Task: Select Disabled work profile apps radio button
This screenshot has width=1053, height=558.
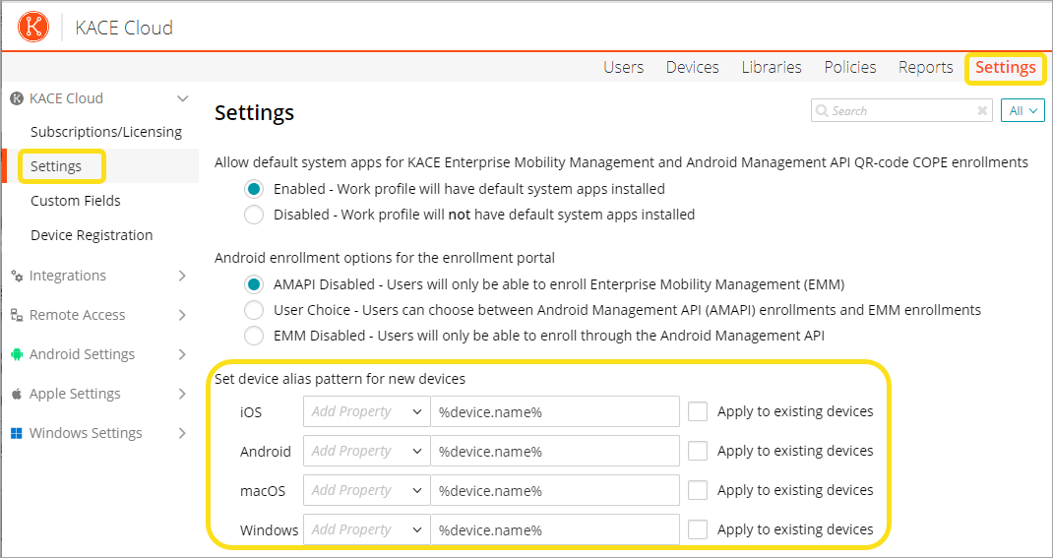Action: coord(254,215)
